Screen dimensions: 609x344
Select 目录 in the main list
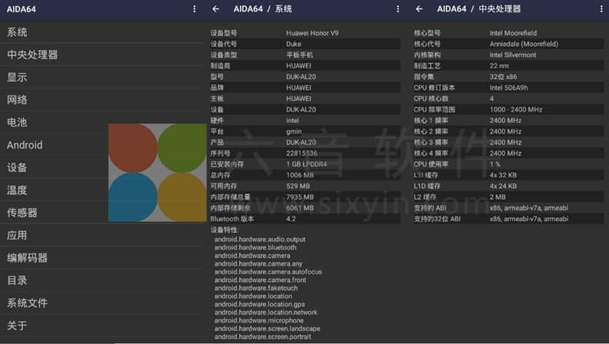[x=101, y=280]
